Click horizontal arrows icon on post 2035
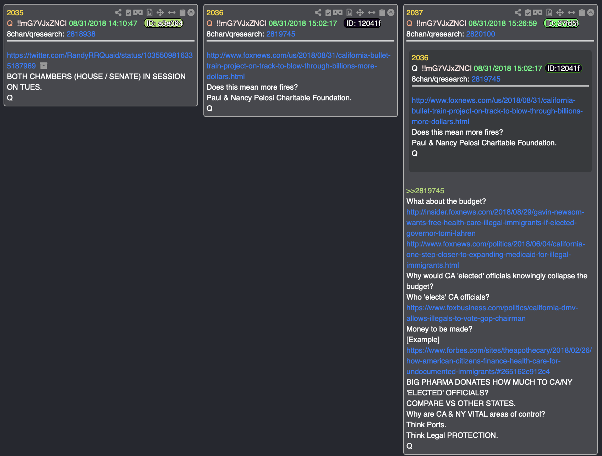This screenshot has width=602, height=456. (172, 13)
